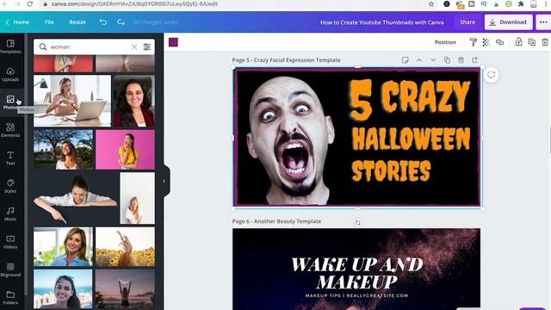This screenshot has width=551, height=310.
Task: Toggle the lock icon in toolbar
Action: pos(518,42)
